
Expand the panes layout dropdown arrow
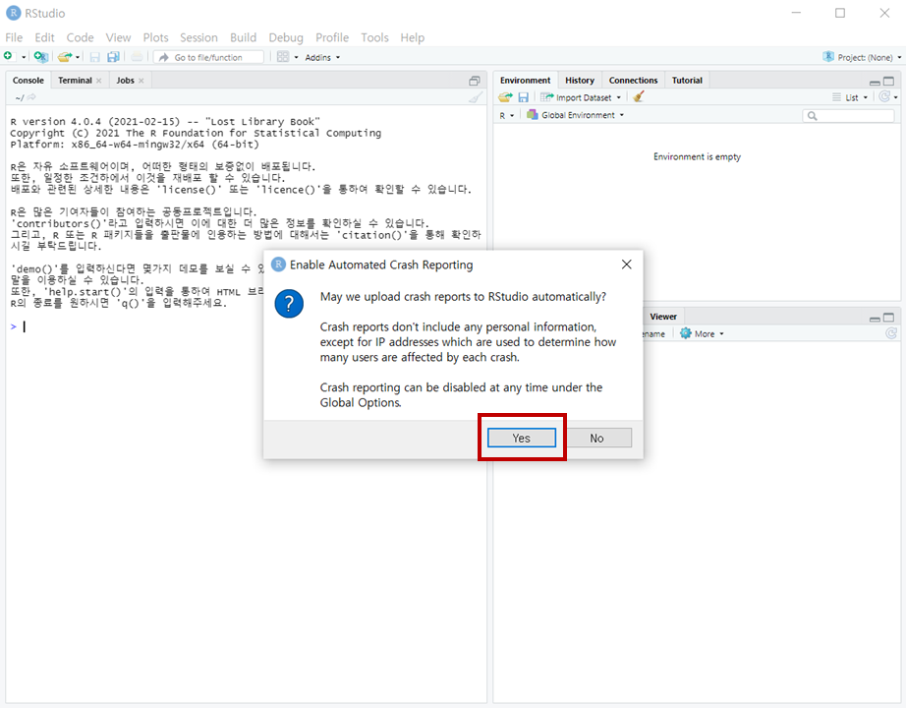297,57
